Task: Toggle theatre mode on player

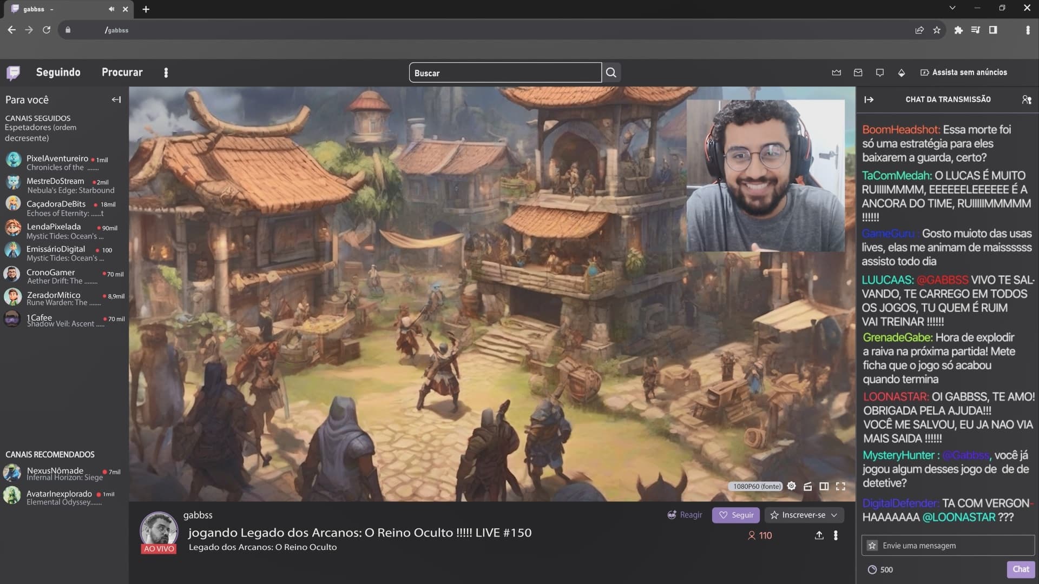Action: (x=824, y=486)
